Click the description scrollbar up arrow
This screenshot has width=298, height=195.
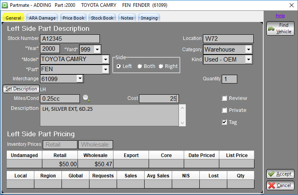point(182,108)
